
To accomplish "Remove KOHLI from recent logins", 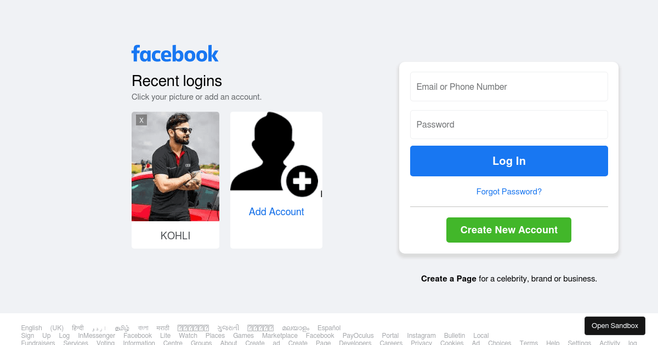I will (x=141, y=119).
